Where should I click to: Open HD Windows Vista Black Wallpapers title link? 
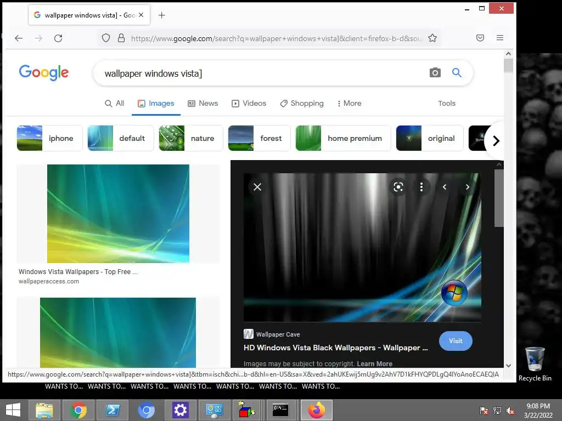pos(335,348)
